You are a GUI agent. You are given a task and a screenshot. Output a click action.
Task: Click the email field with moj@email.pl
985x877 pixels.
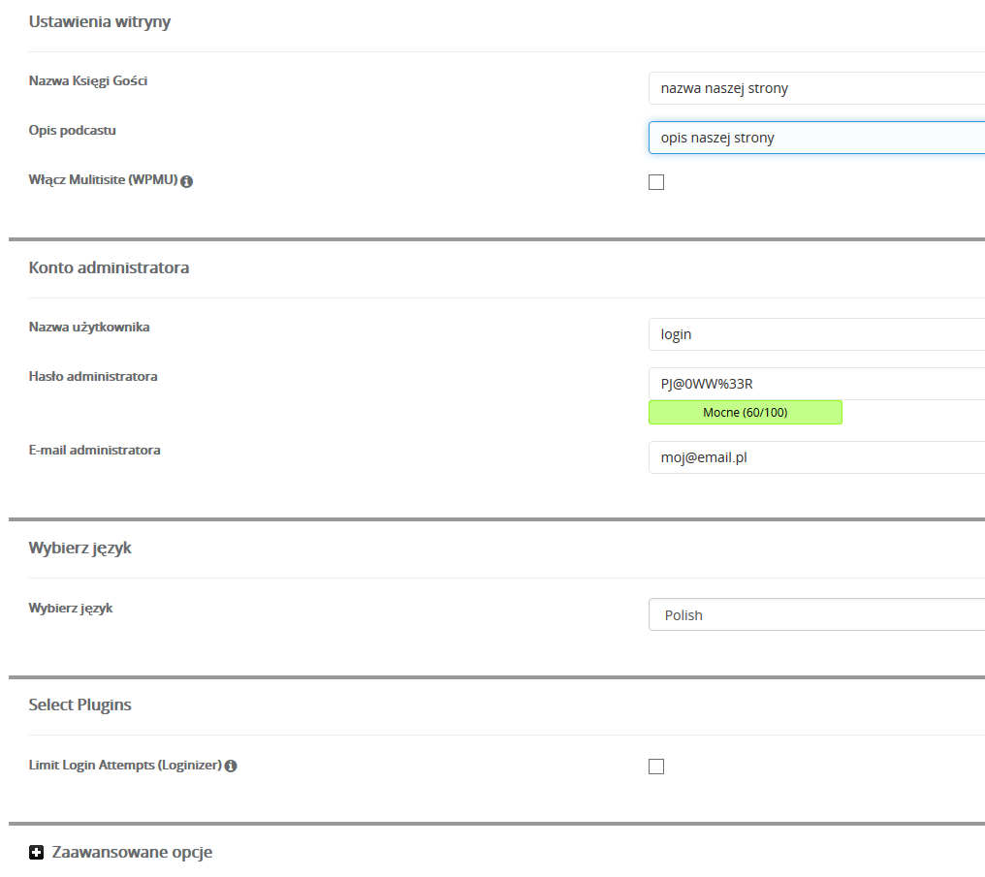pyautogui.click(x=816, y=457)
